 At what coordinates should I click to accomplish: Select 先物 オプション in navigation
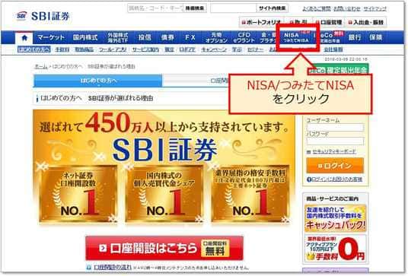pos(216,38)
